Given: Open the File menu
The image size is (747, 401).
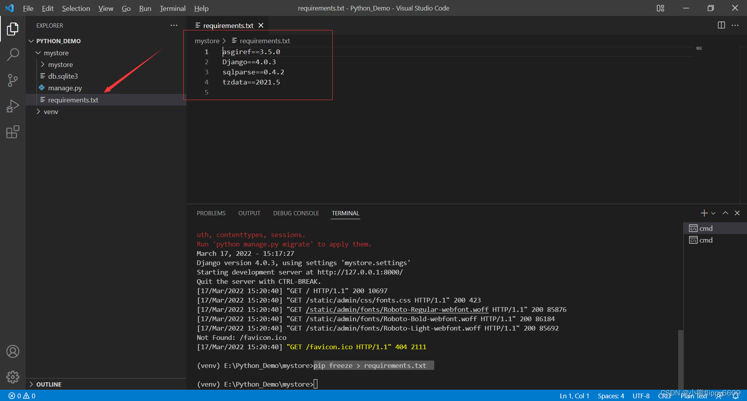Looking at the screenshot, I should (28, 8).
